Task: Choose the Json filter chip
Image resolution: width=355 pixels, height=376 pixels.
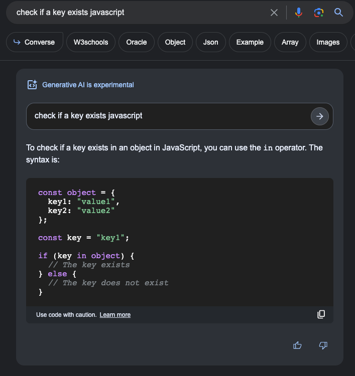Action: coord(210,42)
